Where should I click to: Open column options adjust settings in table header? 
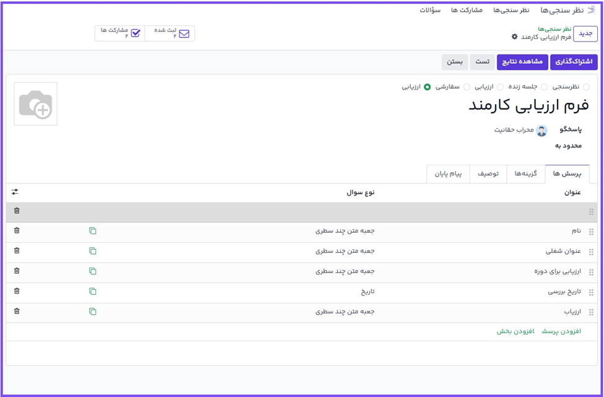15,193
